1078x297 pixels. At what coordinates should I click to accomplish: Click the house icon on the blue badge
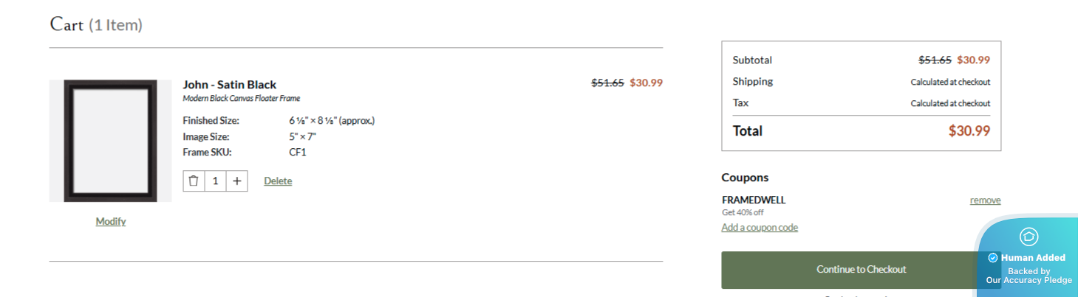coord(1028,237)
